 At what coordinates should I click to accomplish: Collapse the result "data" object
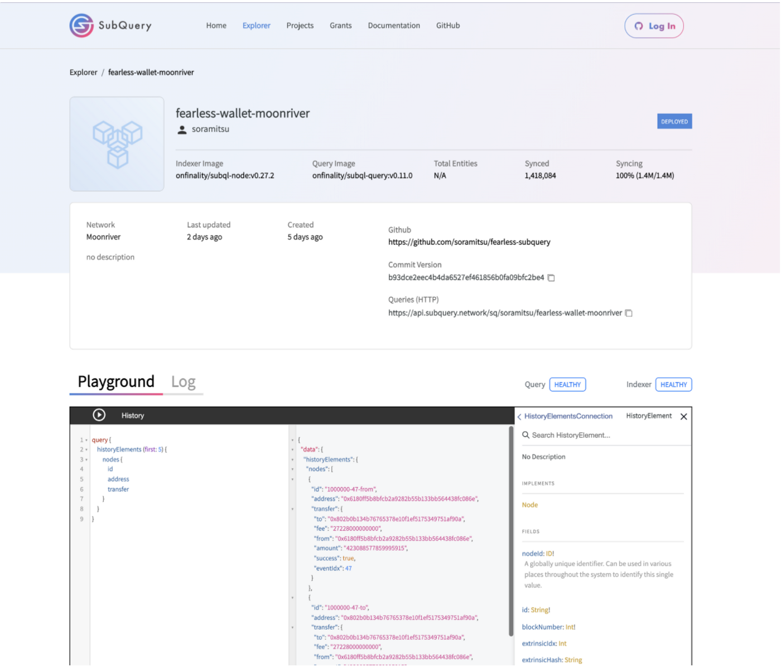click(292, 450)
